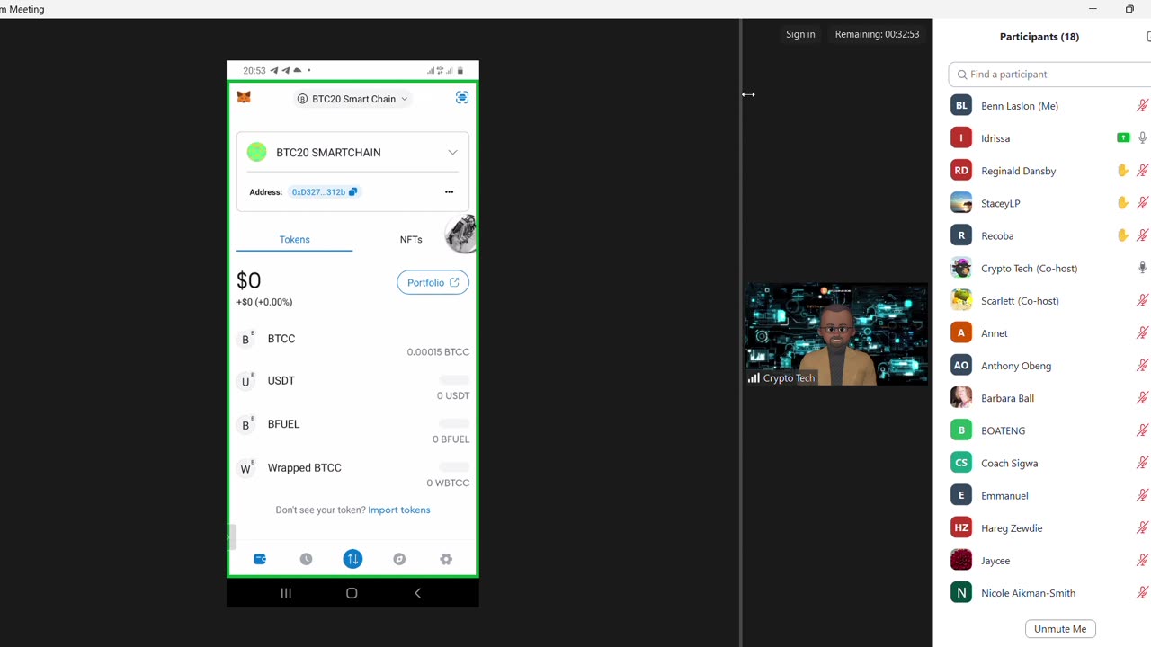
Task: Switch to the NFTs tab
Action: point(411,240)
